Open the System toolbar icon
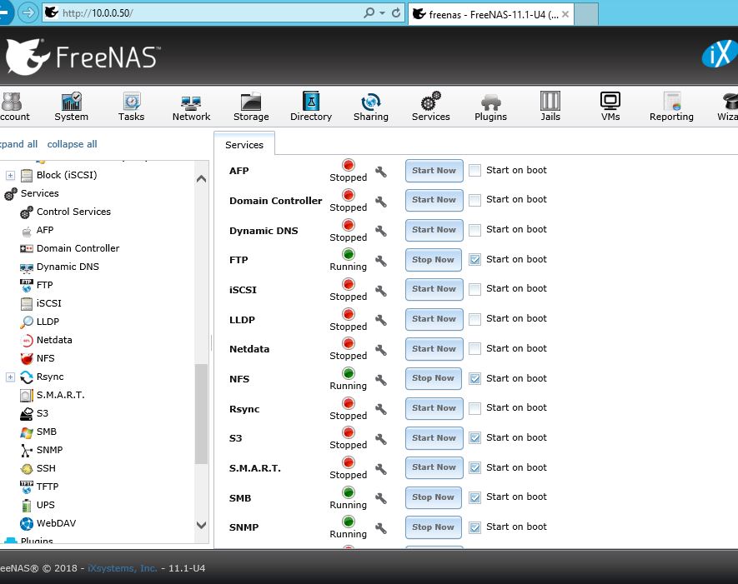The image size is (738, 584). pos(71,107)
